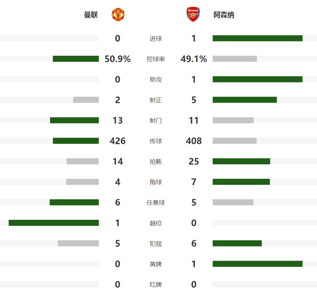
Task: Select the 助攻 assists label
Action: (x=156, y=80)
